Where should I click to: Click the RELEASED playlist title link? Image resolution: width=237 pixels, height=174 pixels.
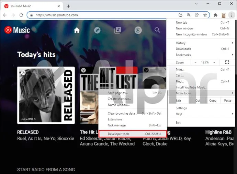click(28, 132)
